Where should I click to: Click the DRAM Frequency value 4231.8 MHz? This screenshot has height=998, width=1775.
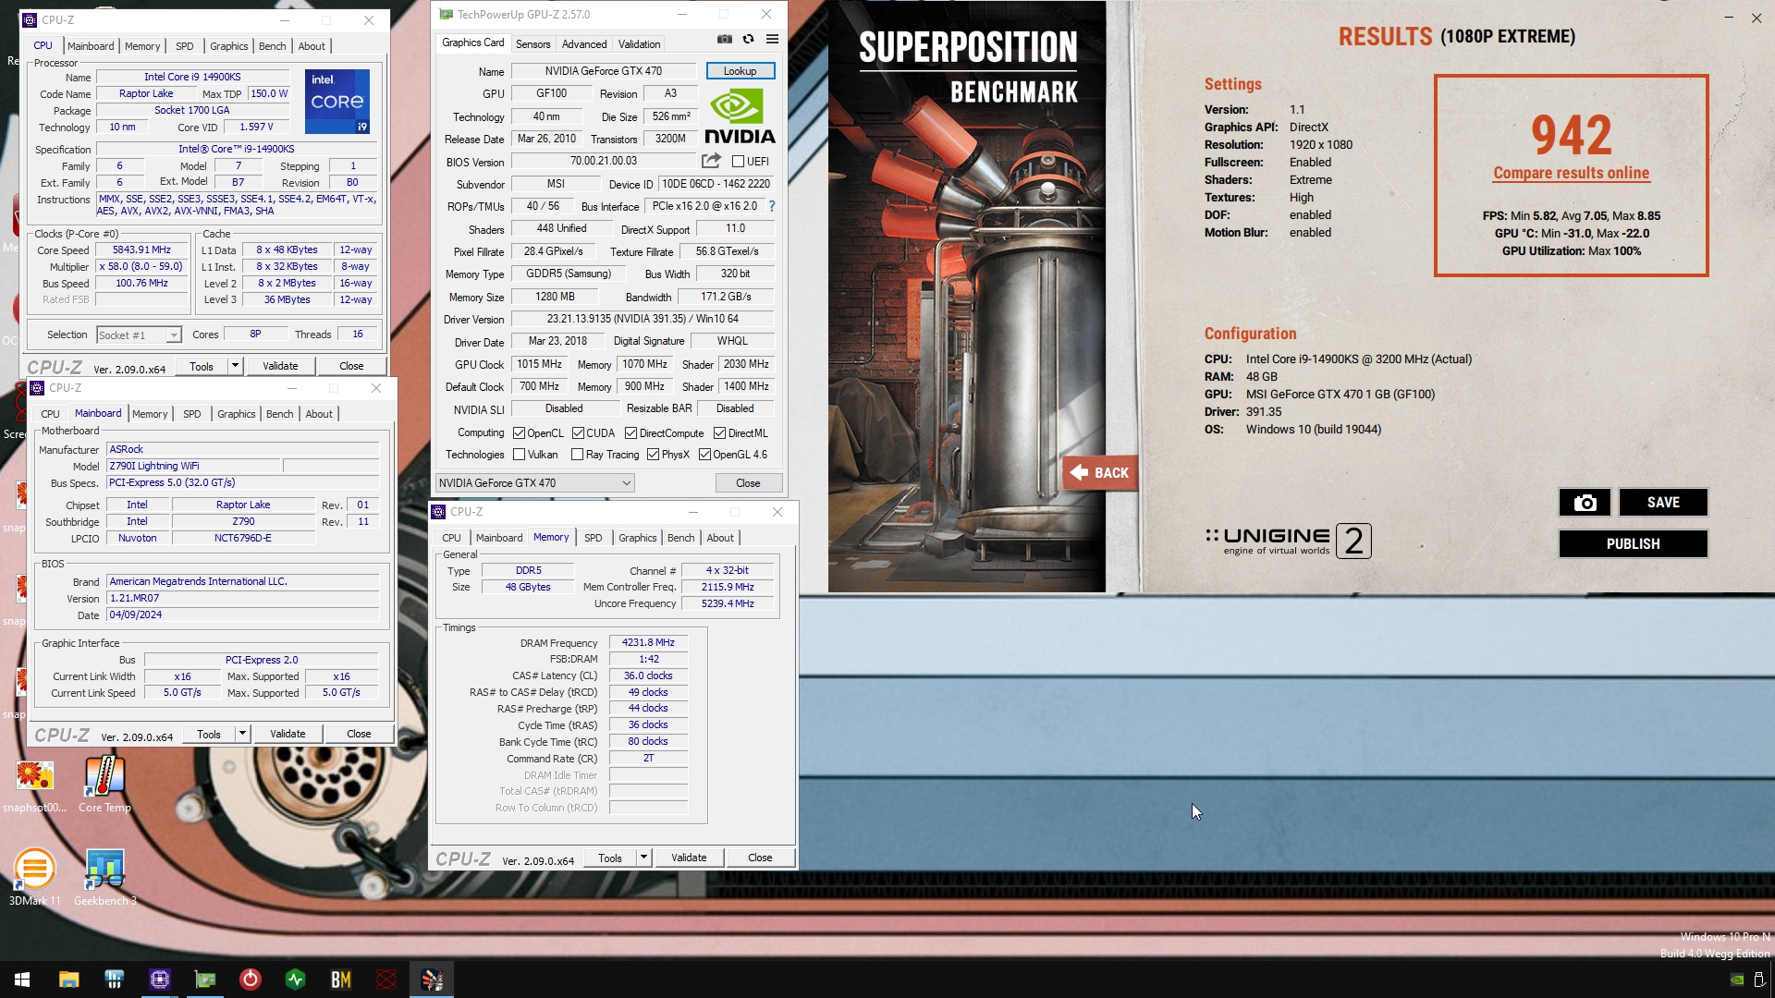point(648,642)
